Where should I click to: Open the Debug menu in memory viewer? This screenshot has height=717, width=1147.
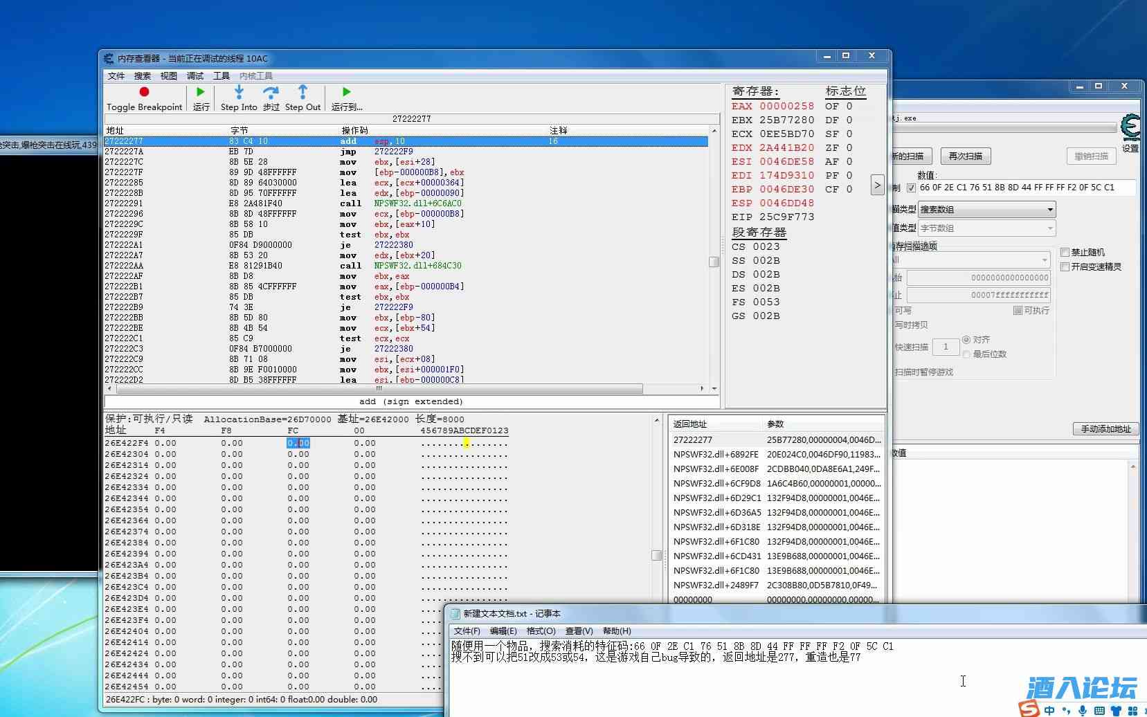(x=195, y=76)
